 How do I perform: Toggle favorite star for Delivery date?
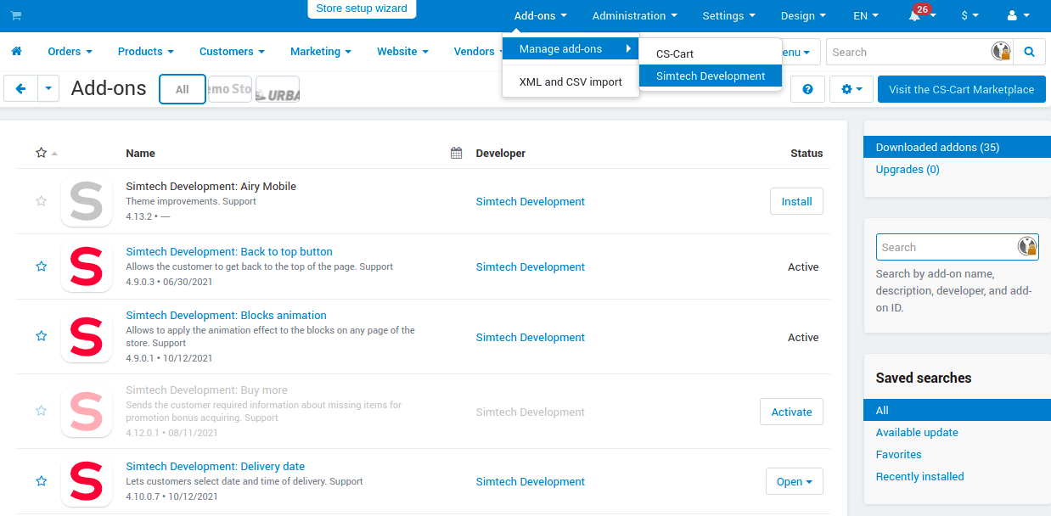[x=41, y=481]
